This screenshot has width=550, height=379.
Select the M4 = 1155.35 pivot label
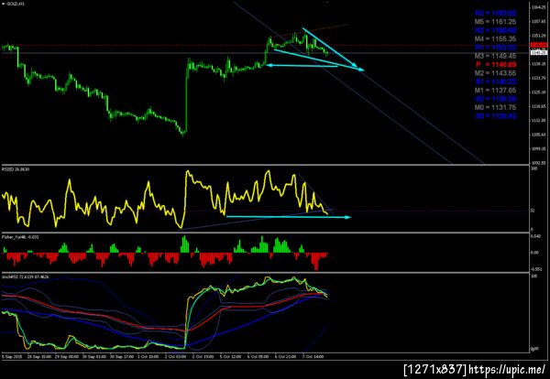pyautogui.click(x=495, y=38)
